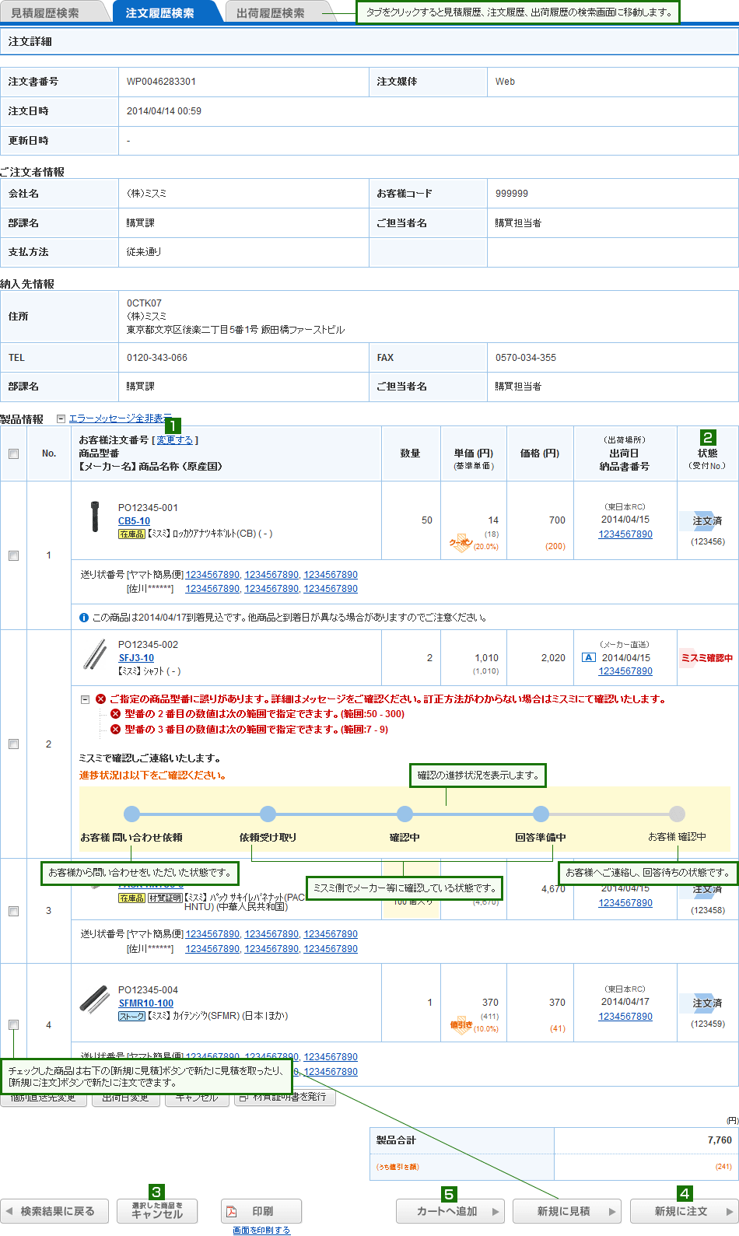Click the PDF icon on 印刷 button
Viewport: 739px width, 1236px height.
[x=231, y=1211]
